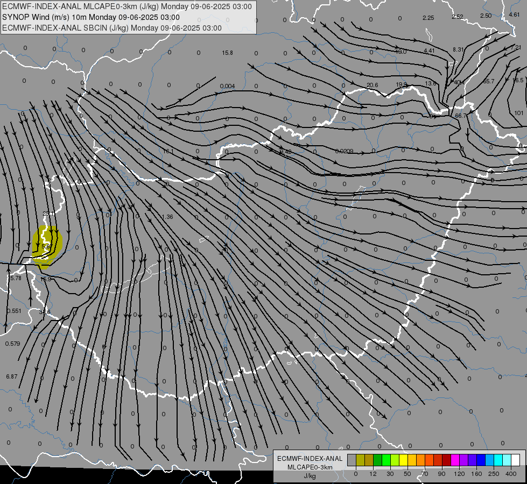Click the dark green legend swatch
Viewport: 527px width, 484px height.
click(x=377, y=460)
